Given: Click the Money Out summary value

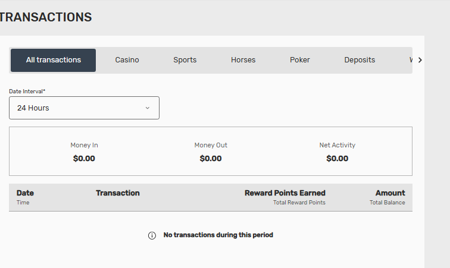Looking at the screenshot, I should coord(211,159).
